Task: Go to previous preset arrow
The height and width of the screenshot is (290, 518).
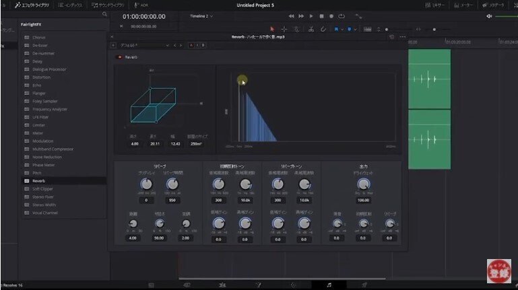Action: click(175, 45)
